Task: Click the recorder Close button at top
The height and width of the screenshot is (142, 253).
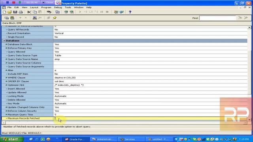Action: (48, 2)
